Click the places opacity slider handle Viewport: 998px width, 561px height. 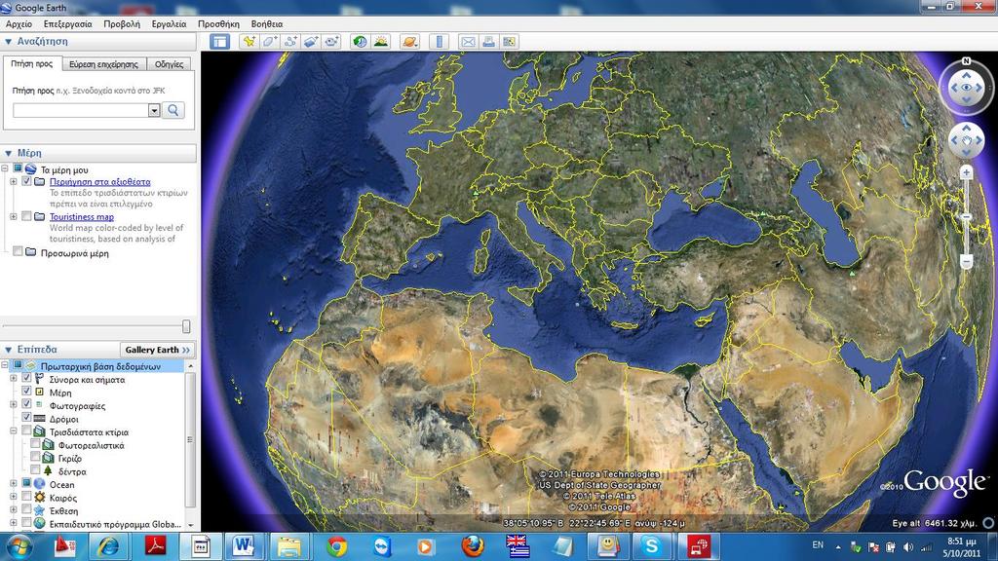(x=186, y=326)
